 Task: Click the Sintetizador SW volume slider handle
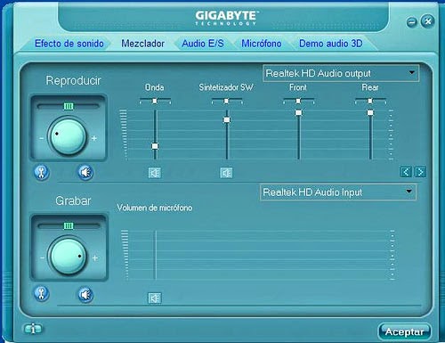[x=227, y=119]
